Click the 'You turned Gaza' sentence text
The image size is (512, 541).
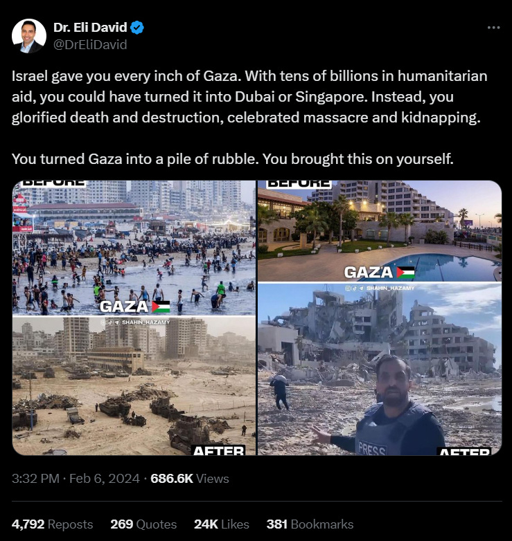[233, 159]
